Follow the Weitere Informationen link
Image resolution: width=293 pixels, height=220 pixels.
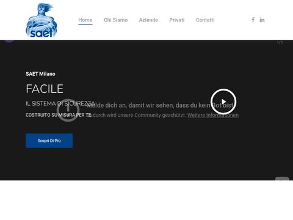click(x=213, y=115)
